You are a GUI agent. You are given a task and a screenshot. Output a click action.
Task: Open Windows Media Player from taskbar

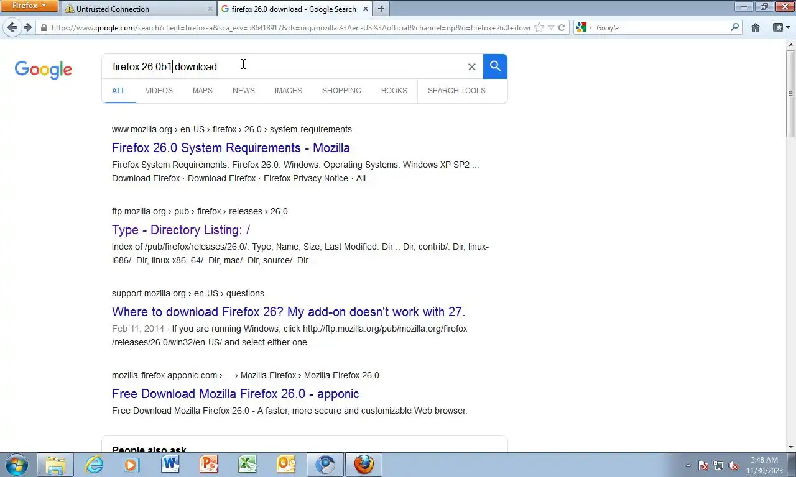coord(131,465)
